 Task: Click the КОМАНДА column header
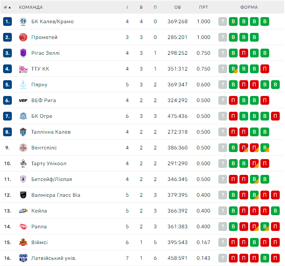coord(31,7)
